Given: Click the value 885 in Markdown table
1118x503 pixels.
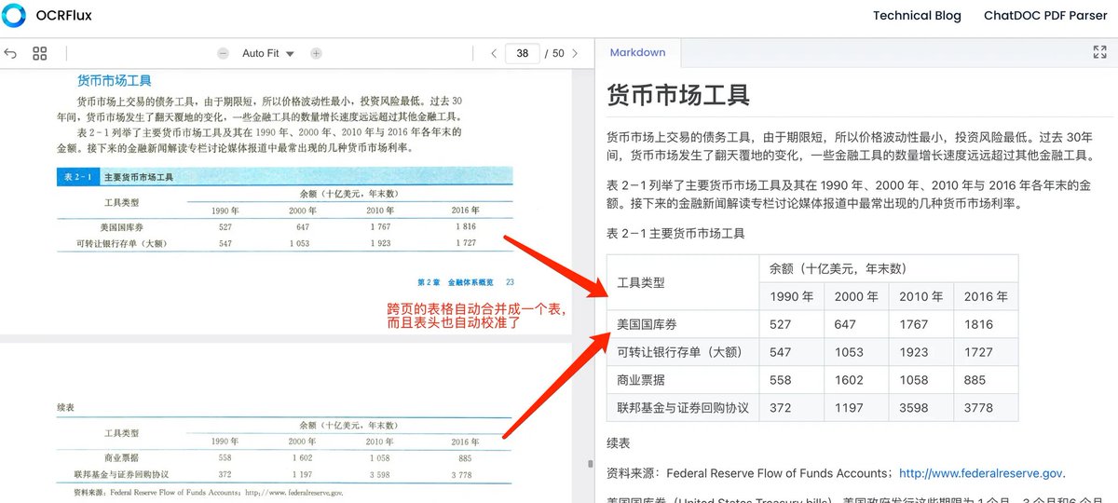Looking at the screenshot, I should pyautogui.click(x=975, y=380).
